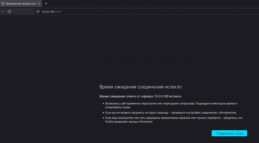Click the heading Время ожидания соединения истекло
Screen dimensions: 259x143
pyautogui.click(x=141, y=87)
